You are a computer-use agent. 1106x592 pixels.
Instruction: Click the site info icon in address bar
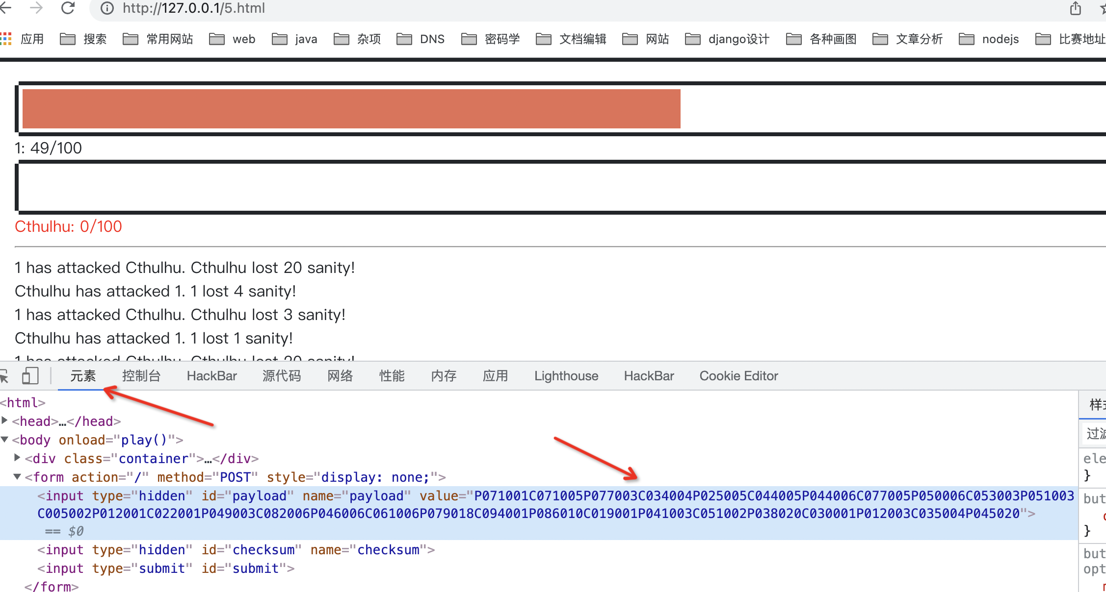point(107,8)
